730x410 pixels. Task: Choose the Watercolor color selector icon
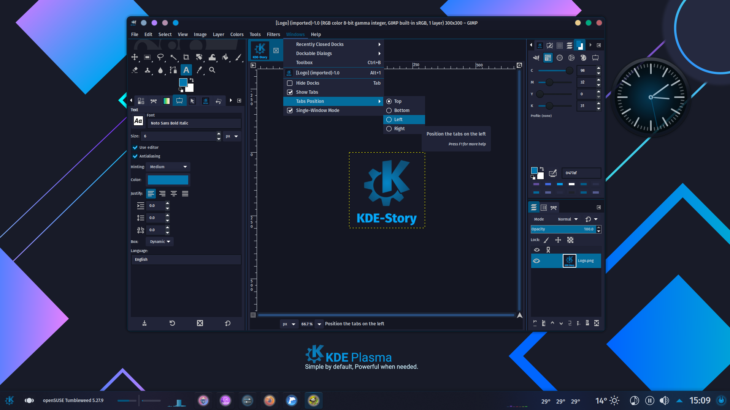pyautogui.click(x=560, y=58)
